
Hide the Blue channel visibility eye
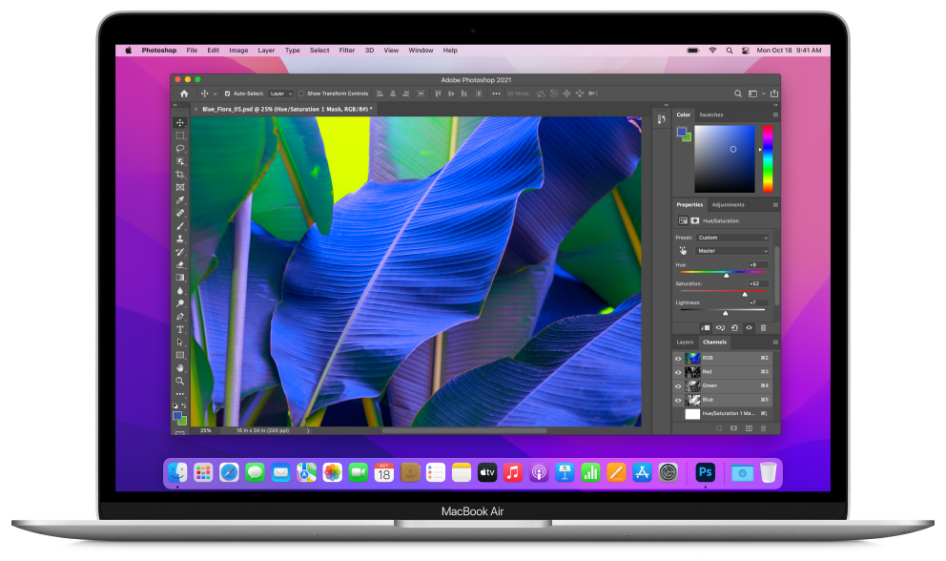[677, 400]
